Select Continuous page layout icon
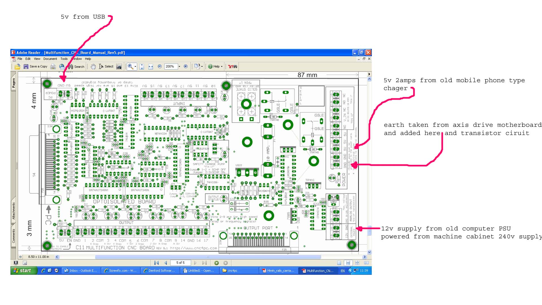The height and width of the screenshot is (305, 542). point(348,263)
